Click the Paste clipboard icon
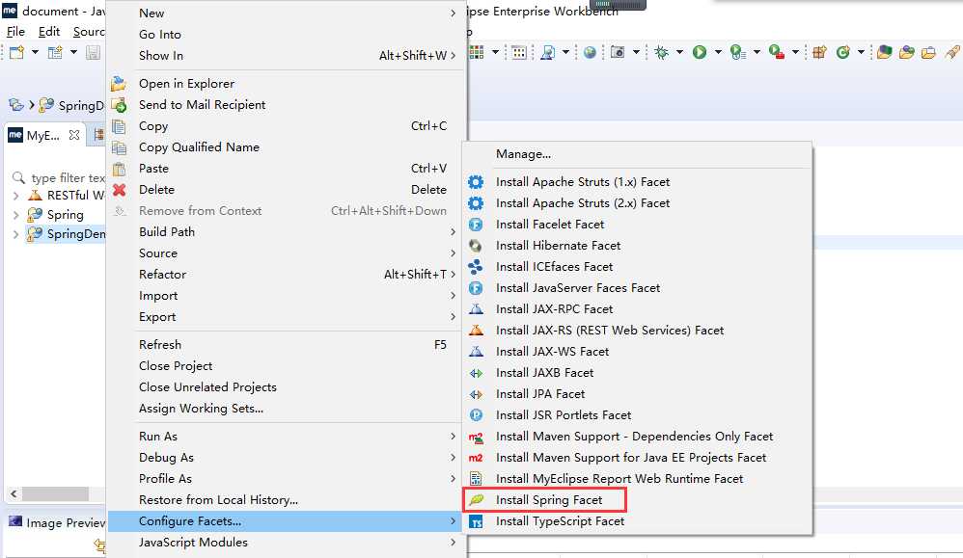This screenshot has height=558, width=963. pos(119,169)
